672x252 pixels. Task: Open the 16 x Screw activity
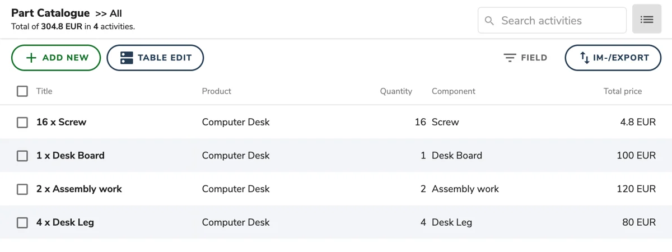[x=61, y=122]
